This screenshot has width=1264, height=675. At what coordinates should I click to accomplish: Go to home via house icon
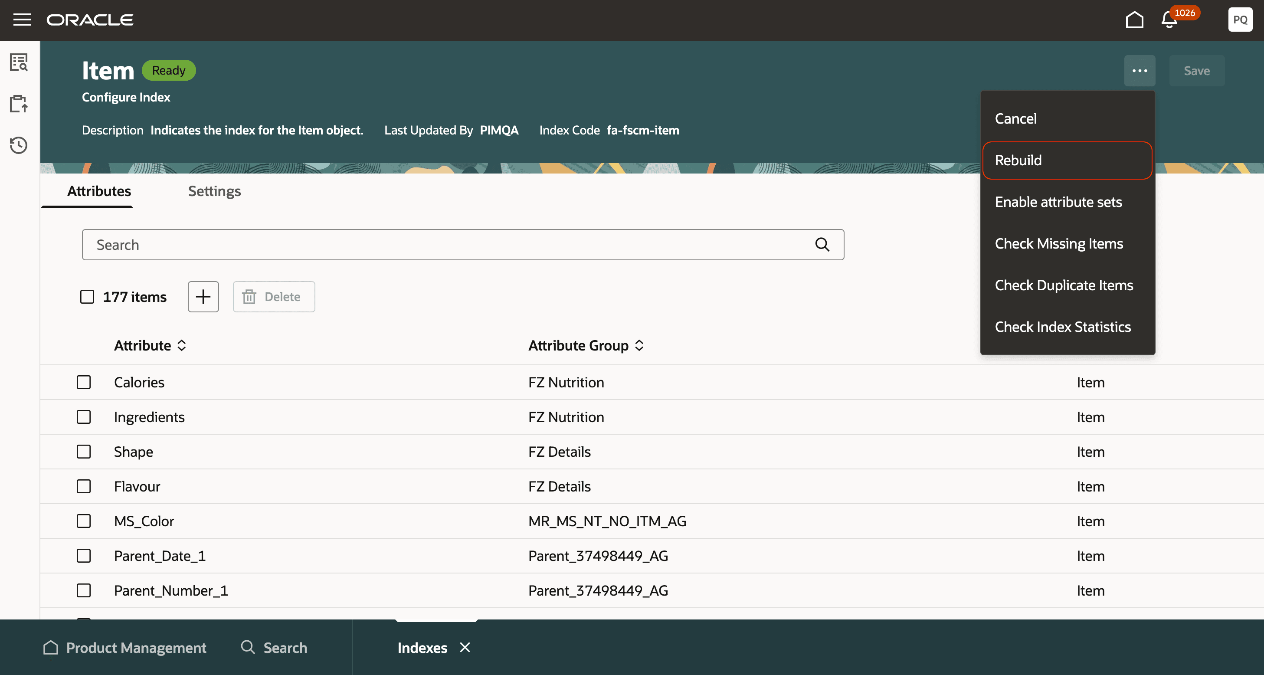pos(1134,20)
